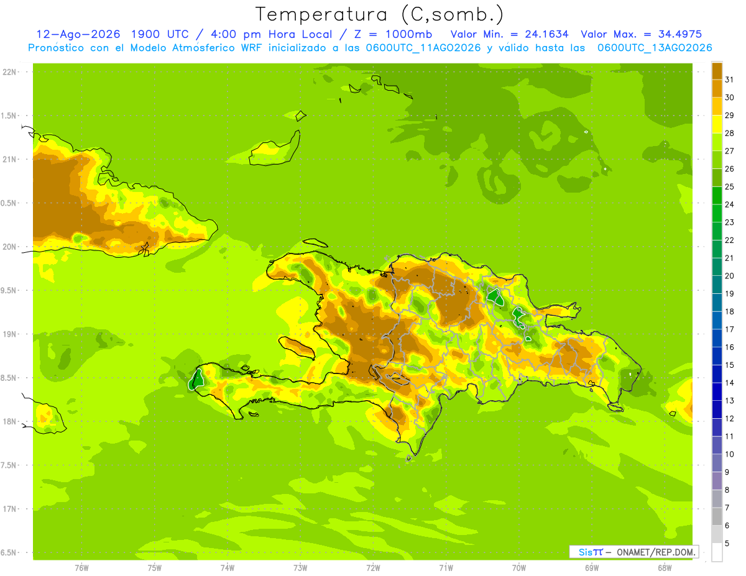Click the '71W' longitude axis label
The image size is (746, 576).
[446, 567]
